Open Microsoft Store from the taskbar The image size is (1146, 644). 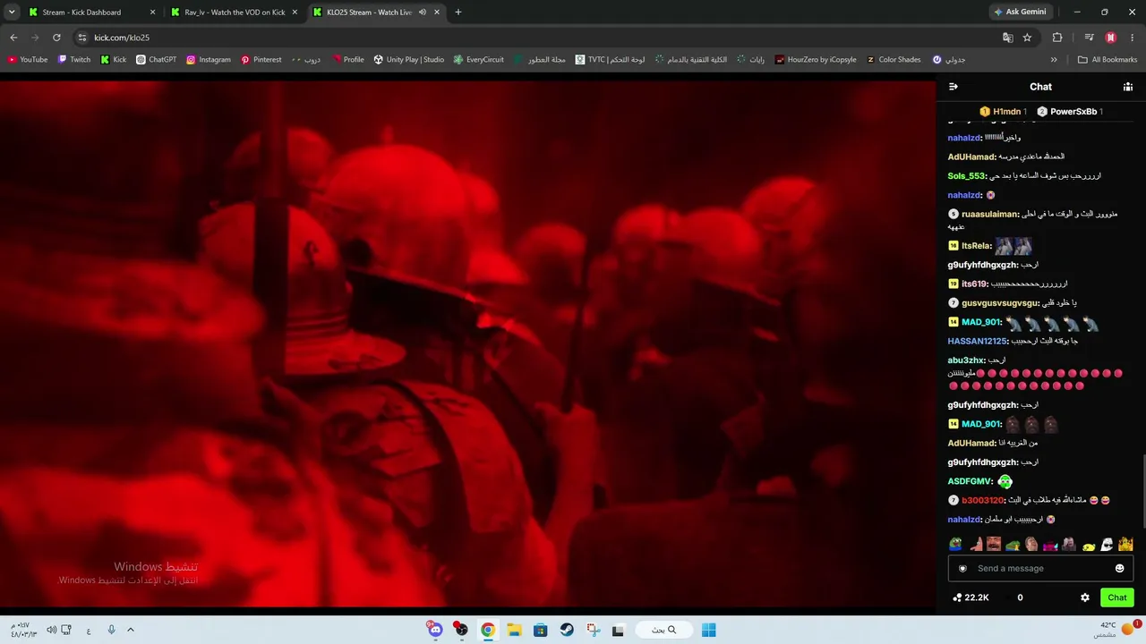540,630
